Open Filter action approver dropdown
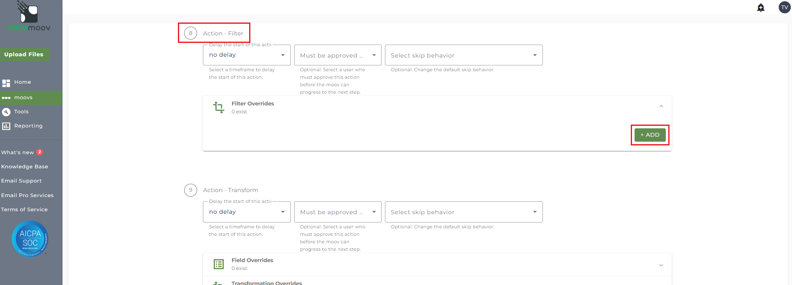 [x=337, y=55]
